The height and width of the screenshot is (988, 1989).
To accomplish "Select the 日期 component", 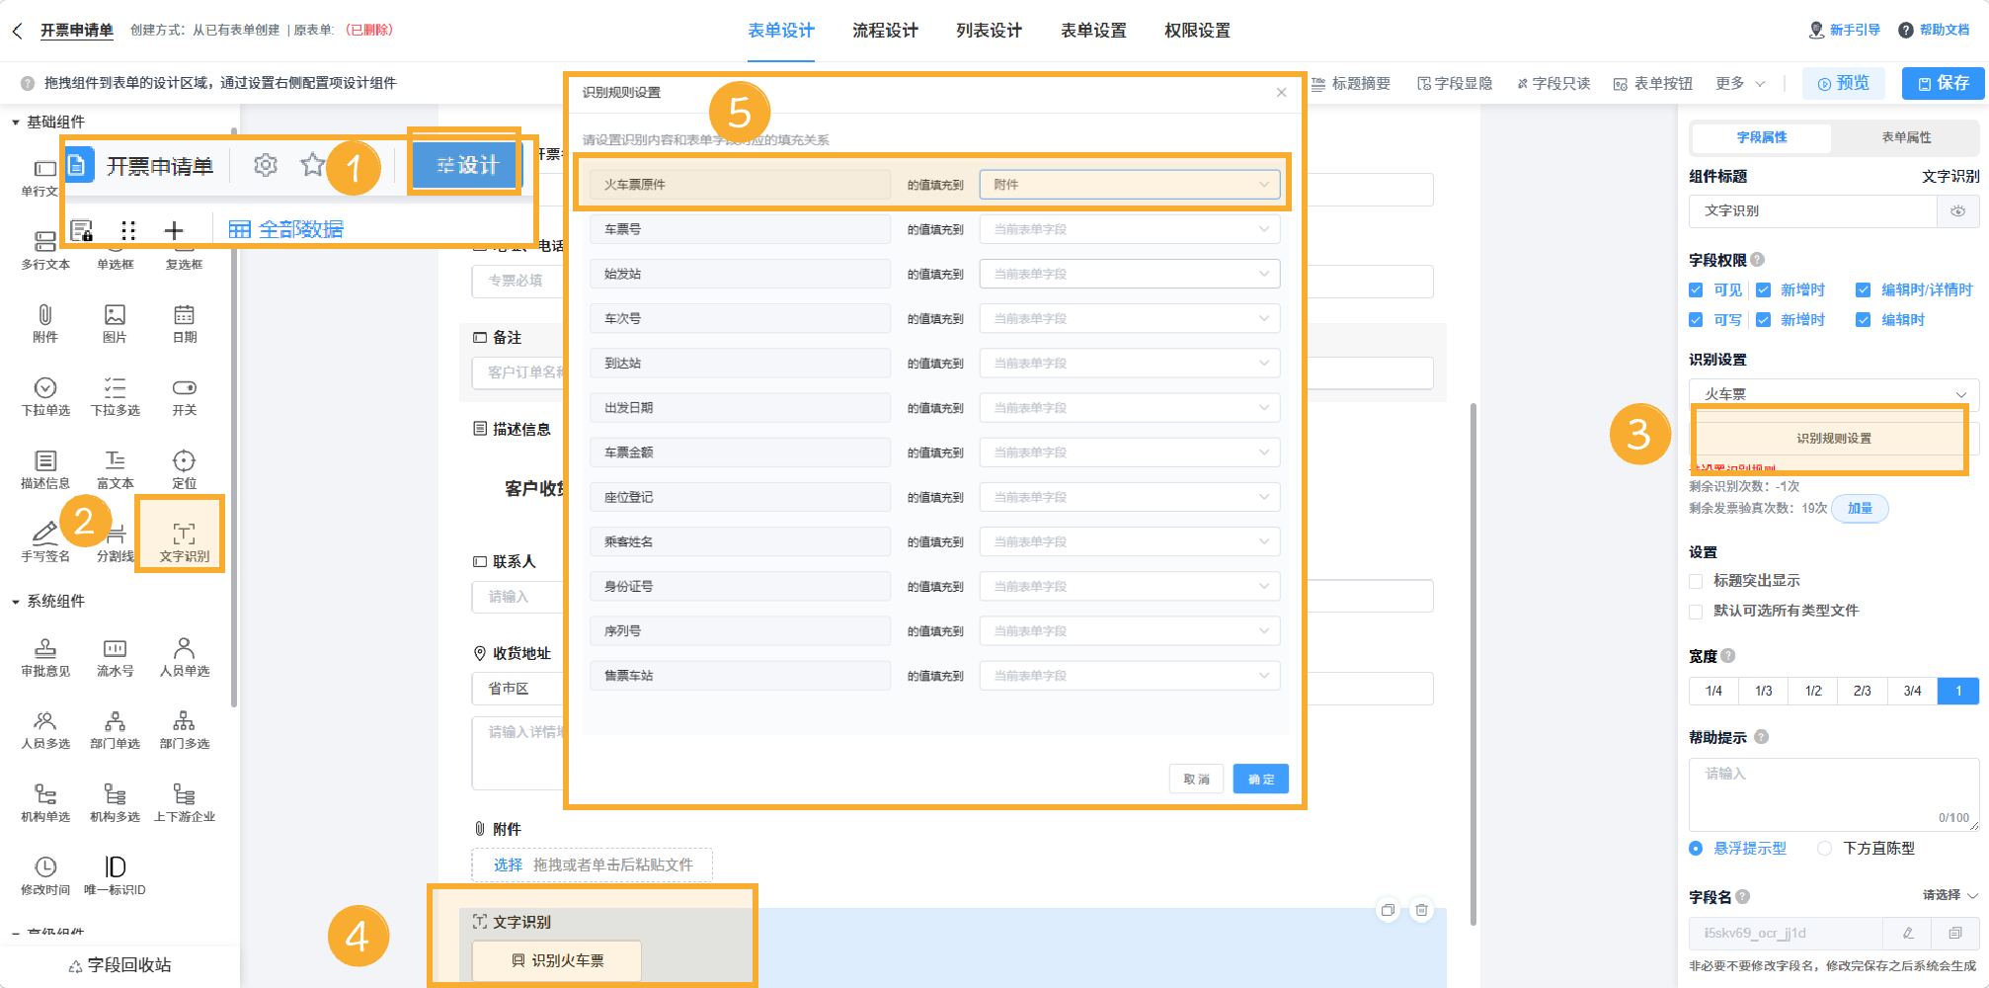I will tap(184, 323).
